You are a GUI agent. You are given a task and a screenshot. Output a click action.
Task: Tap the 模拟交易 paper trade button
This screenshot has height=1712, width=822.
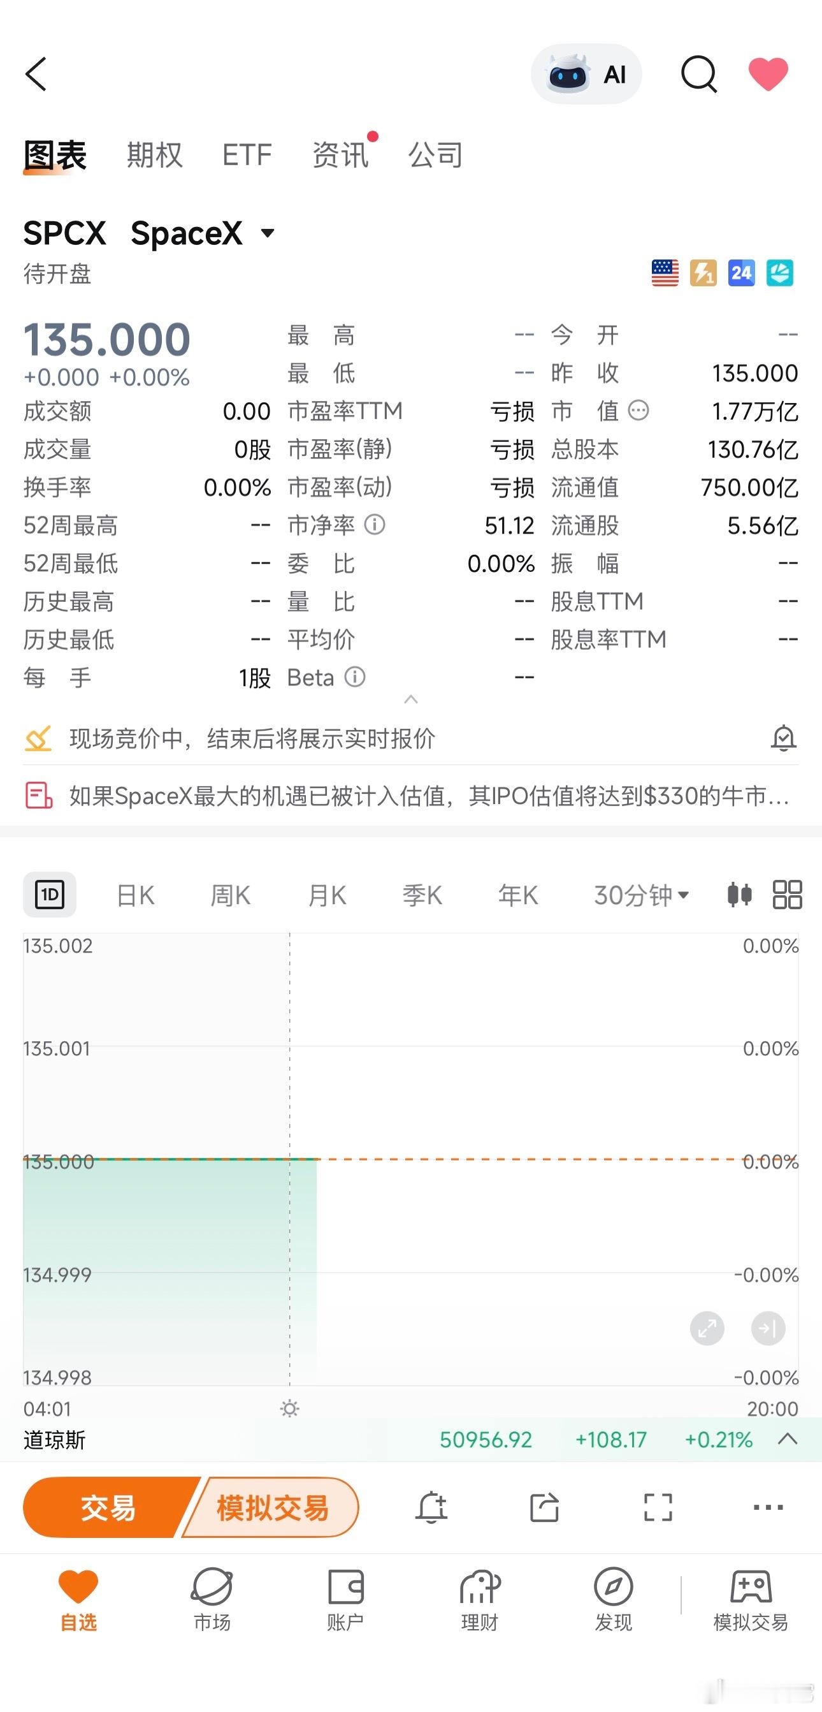pos(272,1508)
